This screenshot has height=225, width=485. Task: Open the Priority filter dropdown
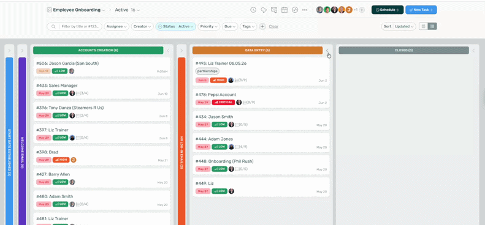[209, 26]
